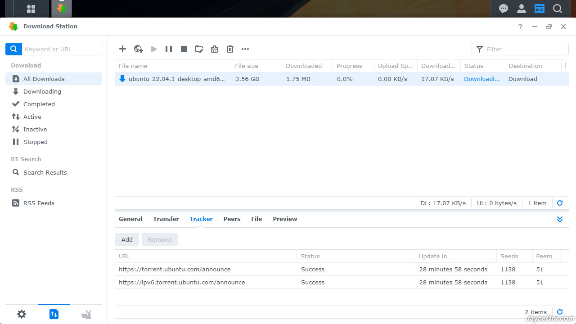
Task: Click the blue sidebar search icon
Action: point(13,49)
